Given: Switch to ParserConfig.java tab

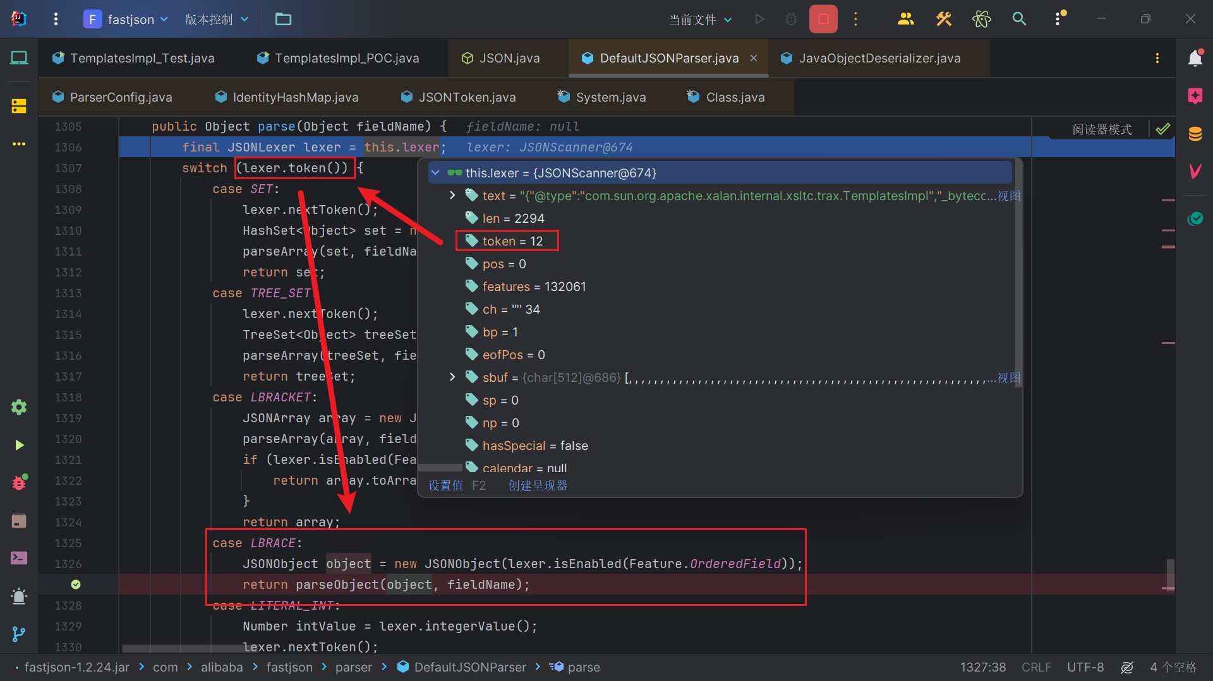Looking at the screenshot, I should [112, 97].
